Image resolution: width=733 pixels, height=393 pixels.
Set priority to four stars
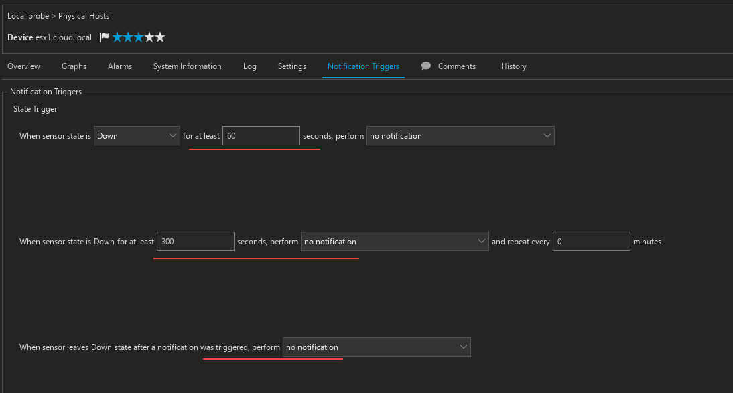(x=149, y=37)
